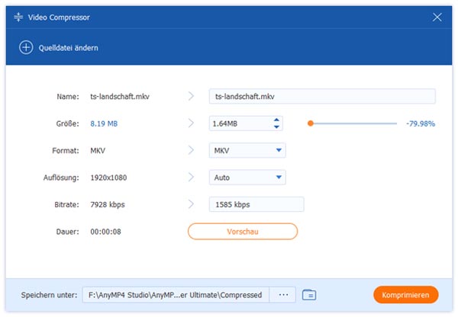Click the arrow icon in the Name row
Viewport: 458px width, 317px height.
coord(191,97)
